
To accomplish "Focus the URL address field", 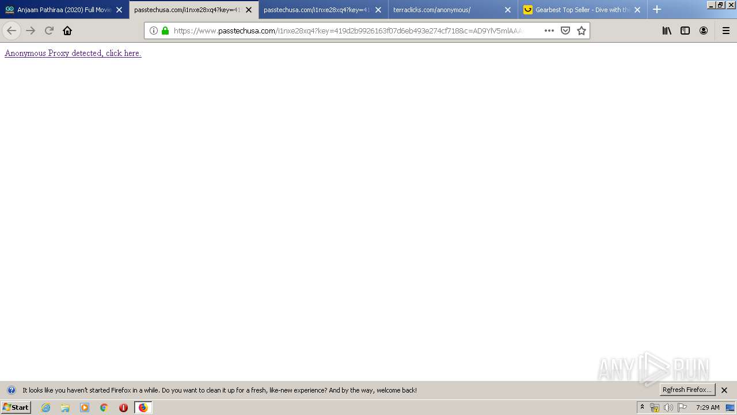I will coord(348,31).
